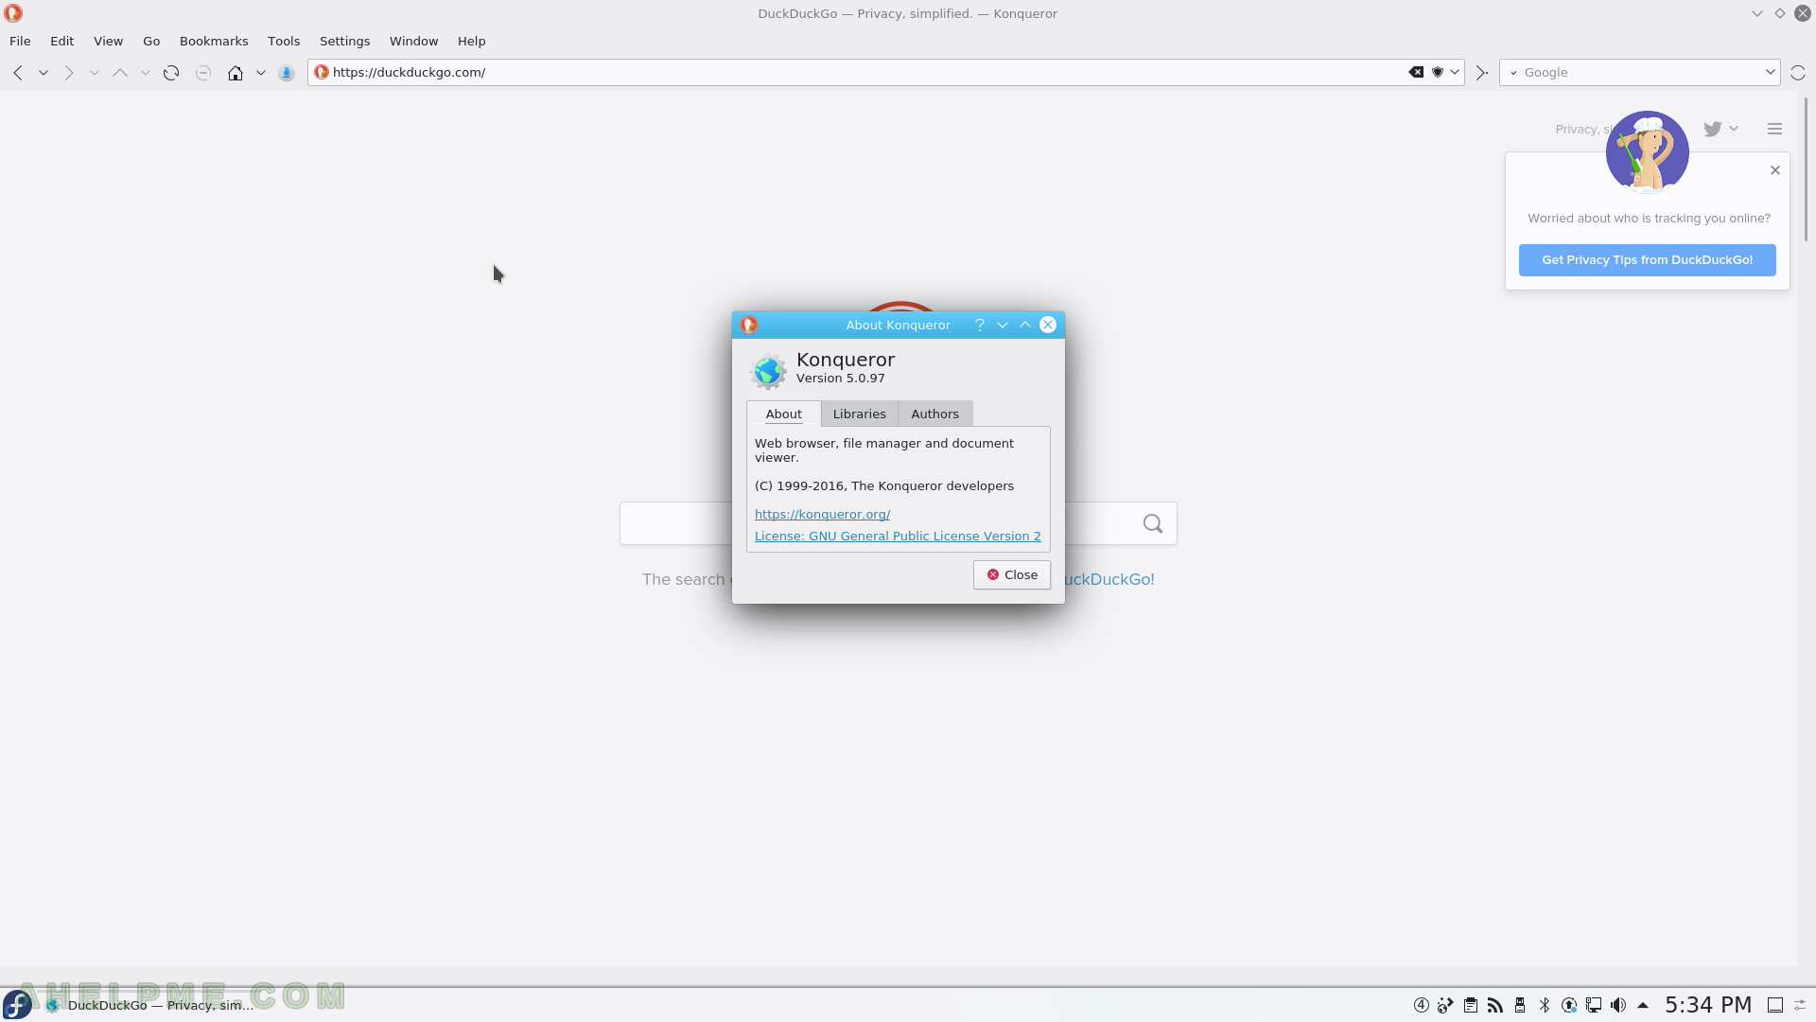Switch to the Libraries tab
The width and height of the screenshot is (1816, 1022).
[x=859, y=414]
